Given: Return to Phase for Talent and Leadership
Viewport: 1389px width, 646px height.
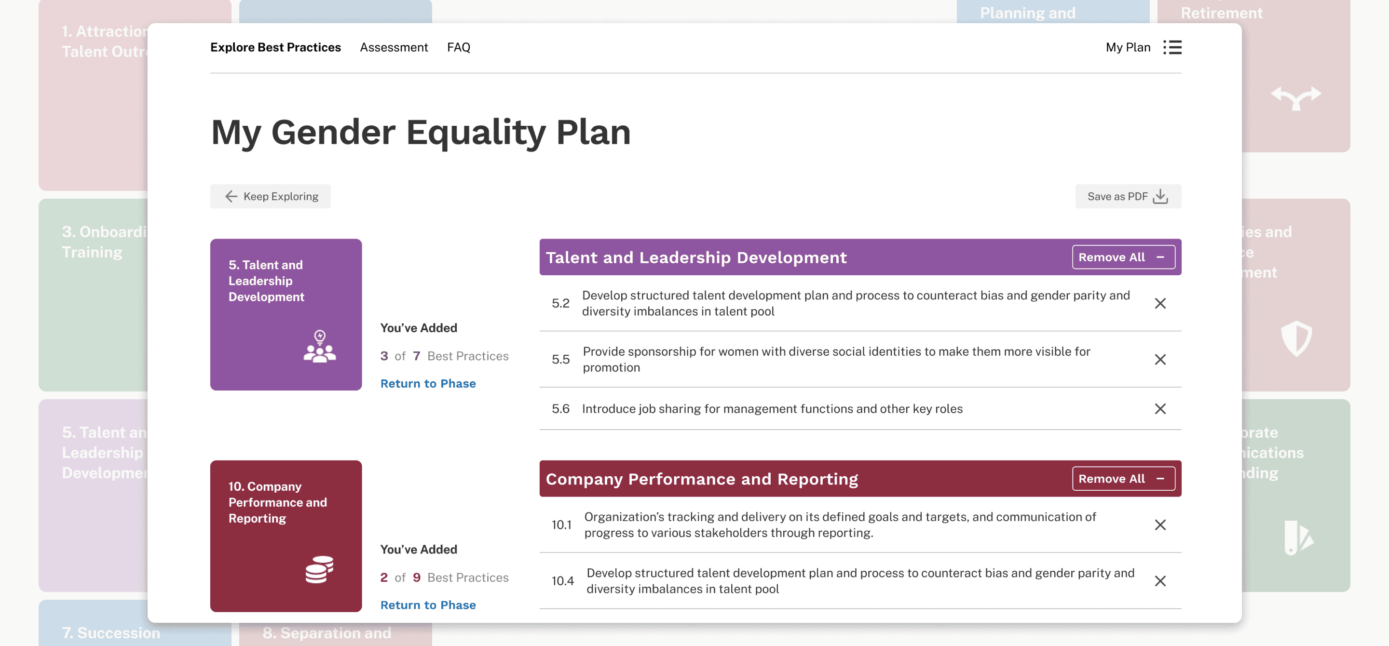Looking at the screenshot, I should [428, 384].
